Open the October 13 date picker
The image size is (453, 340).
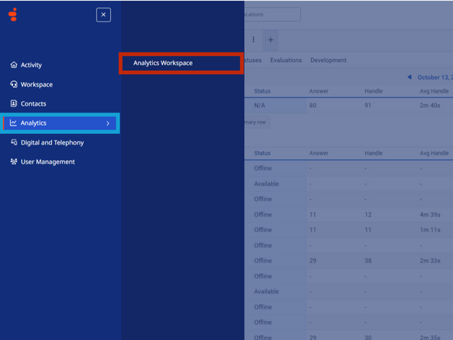coord(435,77)
